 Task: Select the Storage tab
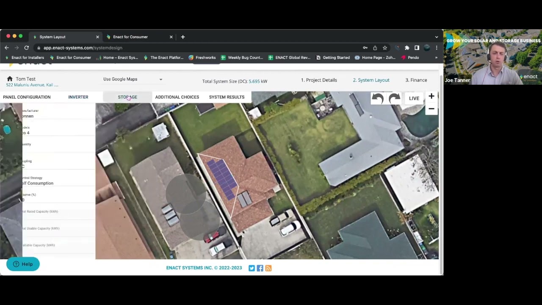(127, 97)
